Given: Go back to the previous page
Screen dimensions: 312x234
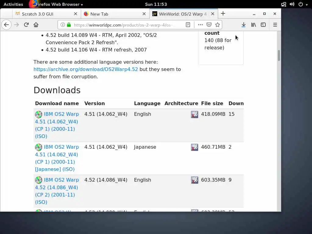Looking at the screenshot, I should click(6, 25).
